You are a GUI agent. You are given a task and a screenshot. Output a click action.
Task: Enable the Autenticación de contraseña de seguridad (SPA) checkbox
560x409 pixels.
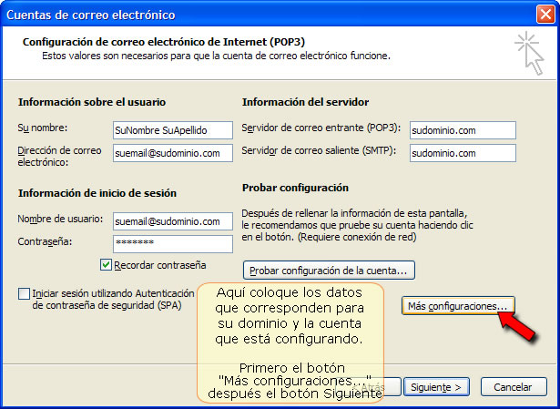[x=24, y=294]
